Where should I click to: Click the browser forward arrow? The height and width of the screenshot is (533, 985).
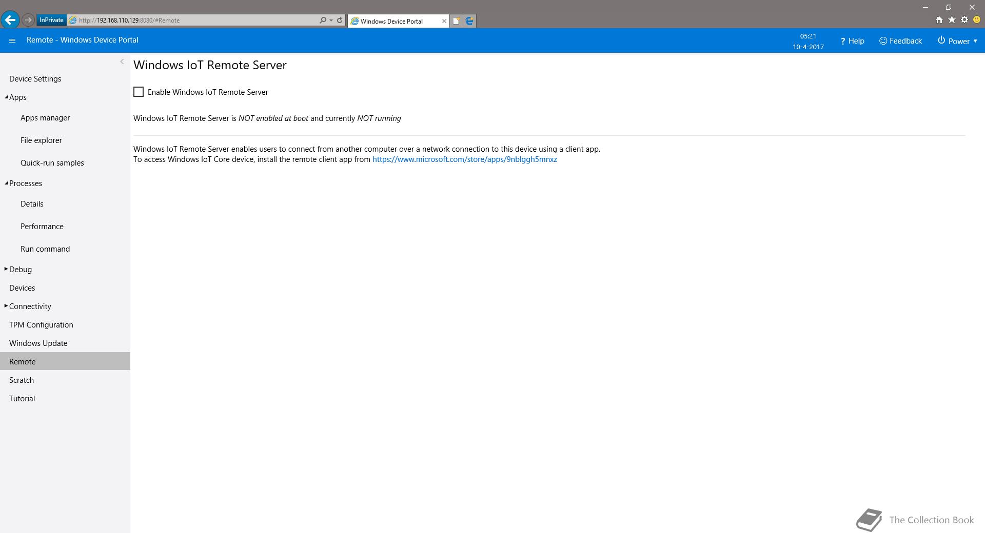28,20
